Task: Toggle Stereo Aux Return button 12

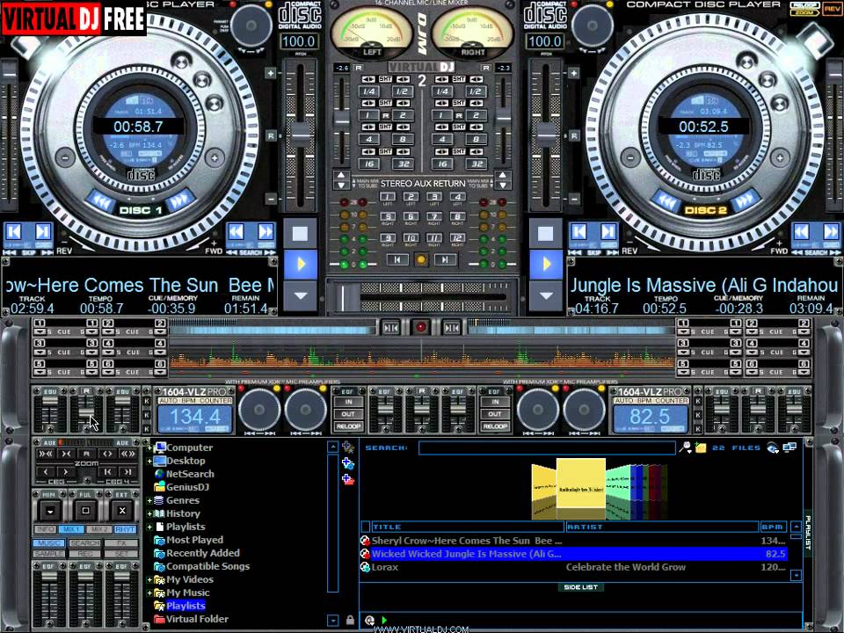Action: click(x=457, y=237)
